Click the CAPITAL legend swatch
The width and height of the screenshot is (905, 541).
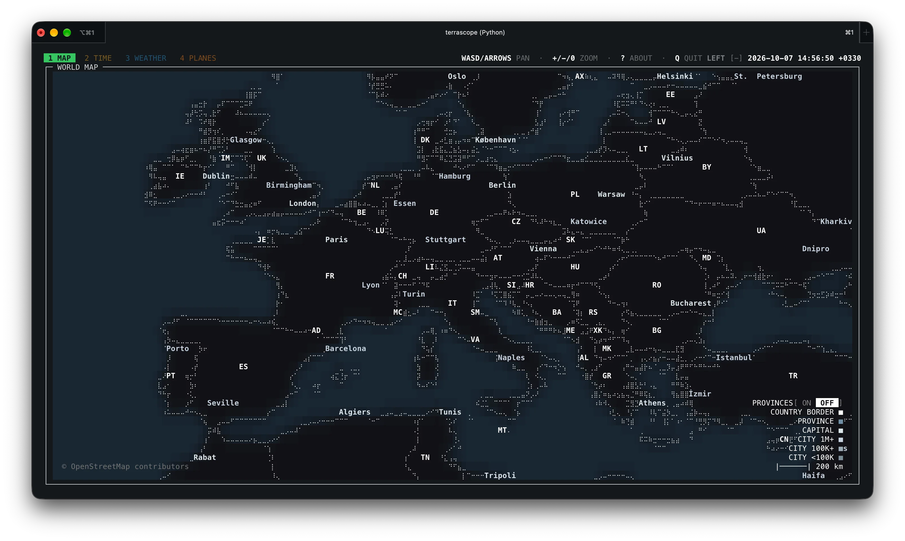(841, 430)
